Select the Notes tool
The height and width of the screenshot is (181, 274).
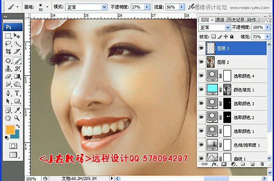coord(8,110)
